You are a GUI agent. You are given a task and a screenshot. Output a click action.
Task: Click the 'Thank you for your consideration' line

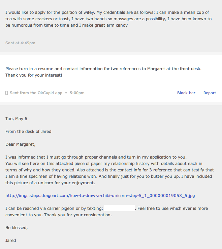point(78,215)
